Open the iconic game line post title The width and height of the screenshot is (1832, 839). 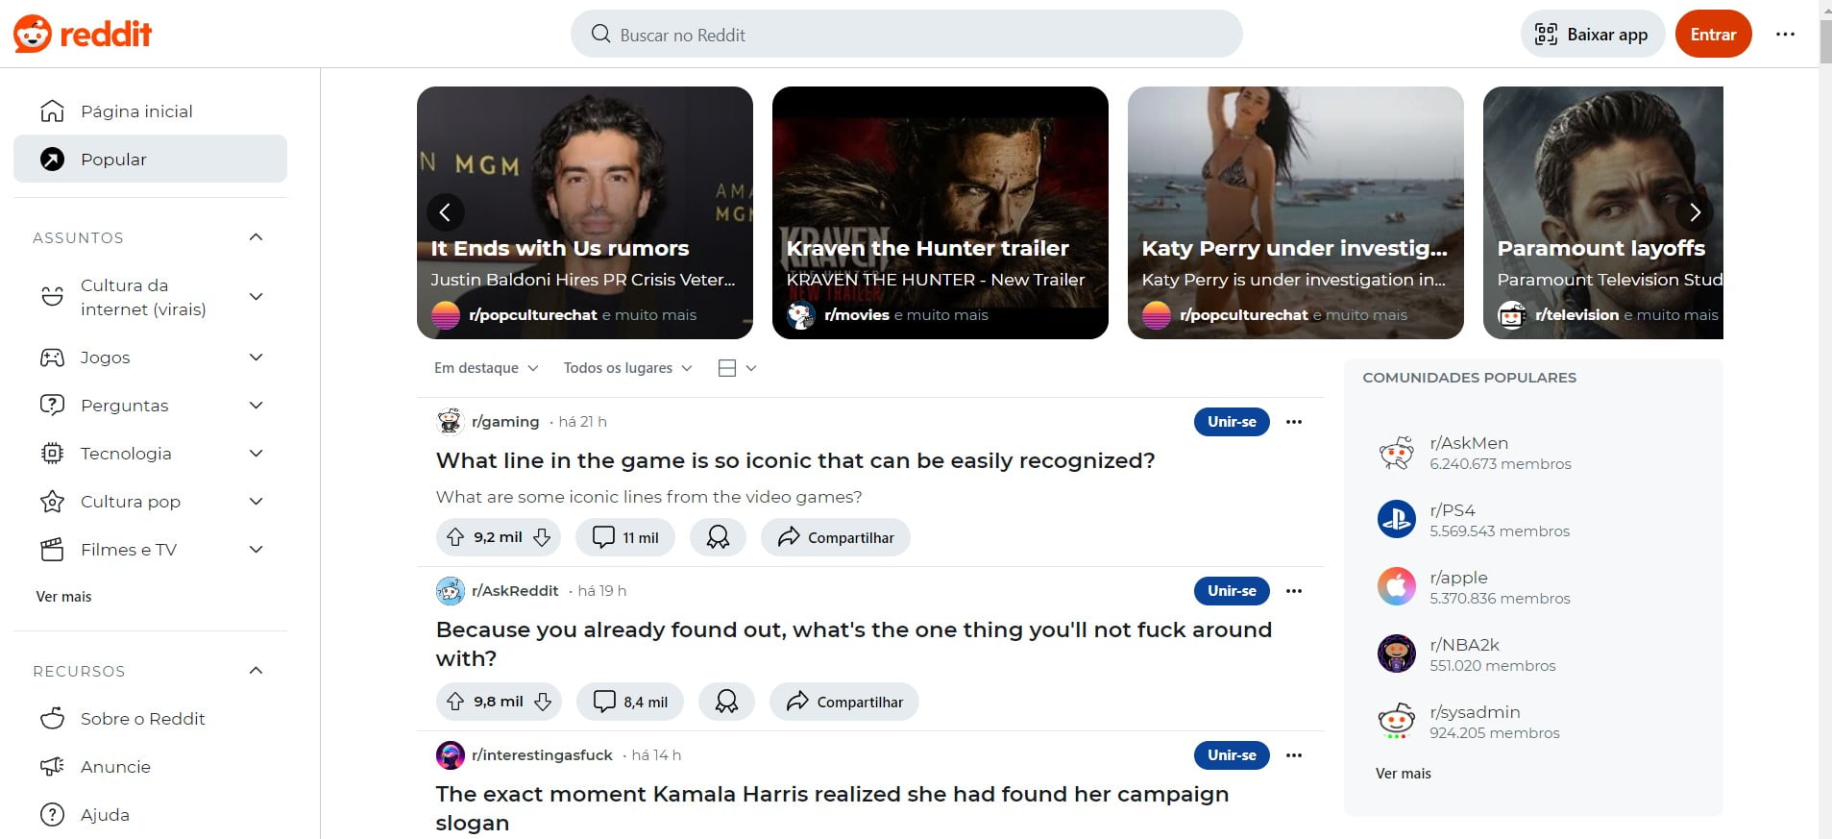[x=795, y=460]
